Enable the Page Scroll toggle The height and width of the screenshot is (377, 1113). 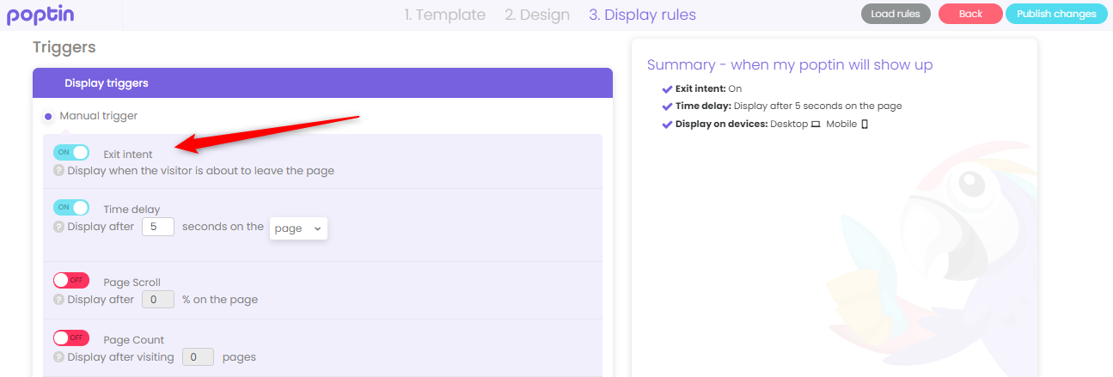click(71, 281)
